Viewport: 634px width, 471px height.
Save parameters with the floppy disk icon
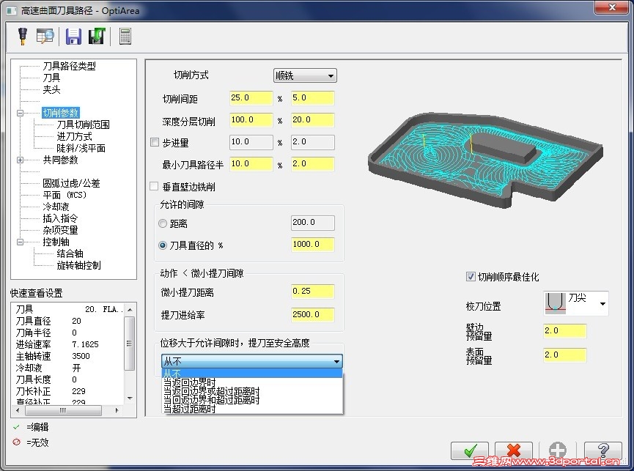(73, 37)
